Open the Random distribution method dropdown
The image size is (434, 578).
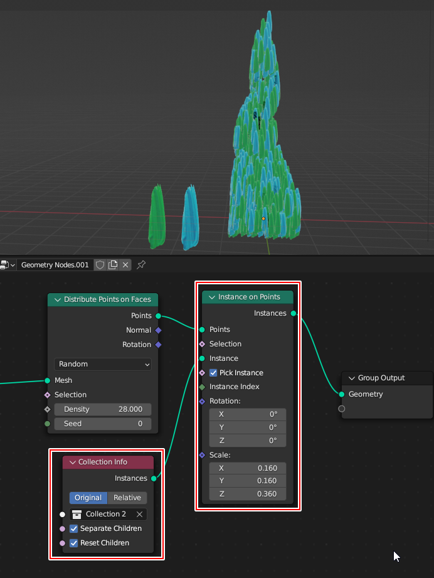coord(103,364)
